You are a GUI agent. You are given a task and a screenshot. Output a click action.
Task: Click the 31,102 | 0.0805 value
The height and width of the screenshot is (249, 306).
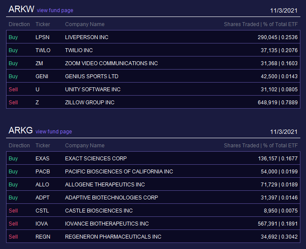[x=279, y=90]
